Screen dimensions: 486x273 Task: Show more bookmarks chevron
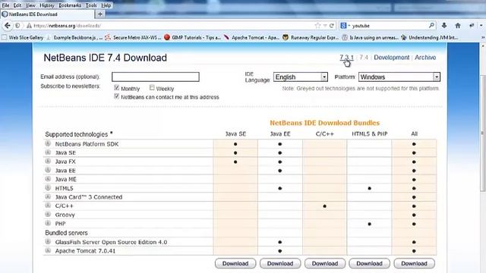coord(483,37)
